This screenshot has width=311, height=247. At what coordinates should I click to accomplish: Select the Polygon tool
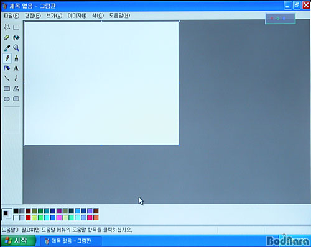point(16,89)
